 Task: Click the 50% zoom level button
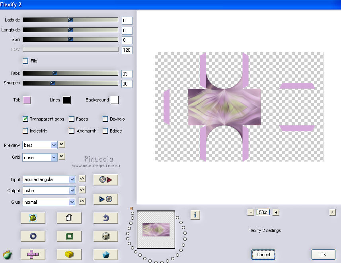click(263, 212)
